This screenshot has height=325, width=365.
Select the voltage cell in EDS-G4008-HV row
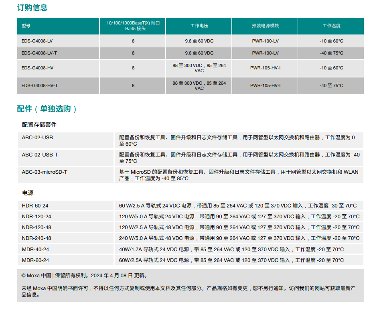[x=199, y=68]
